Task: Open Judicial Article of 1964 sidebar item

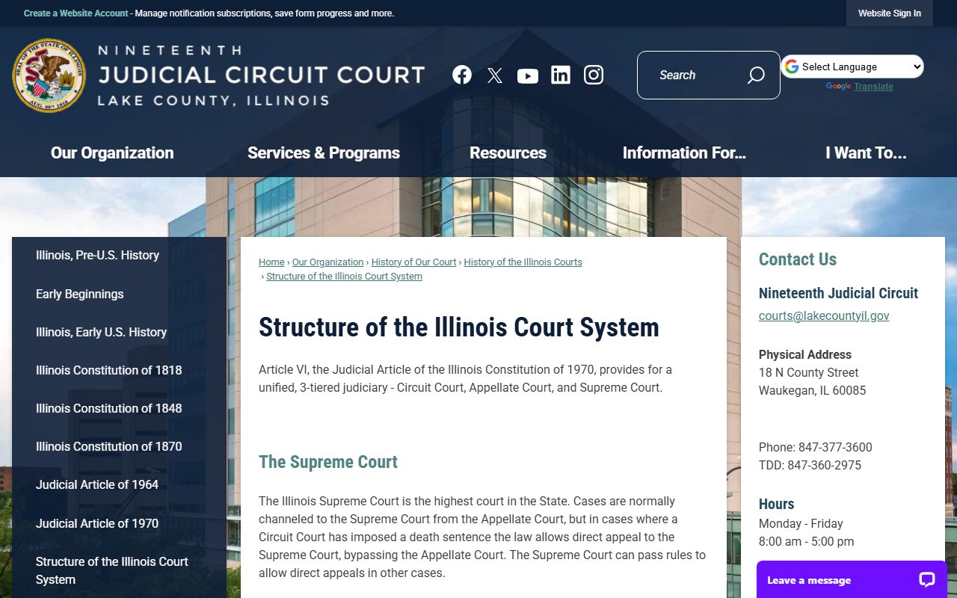Action: tap(119, 484)
